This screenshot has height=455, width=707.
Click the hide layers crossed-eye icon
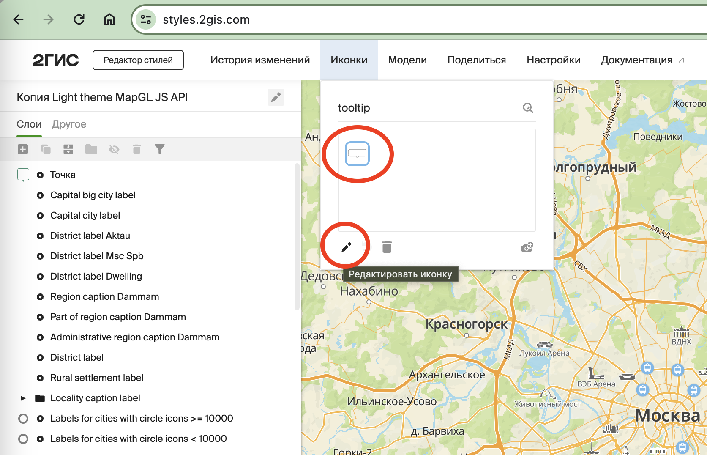pos(114,149)
